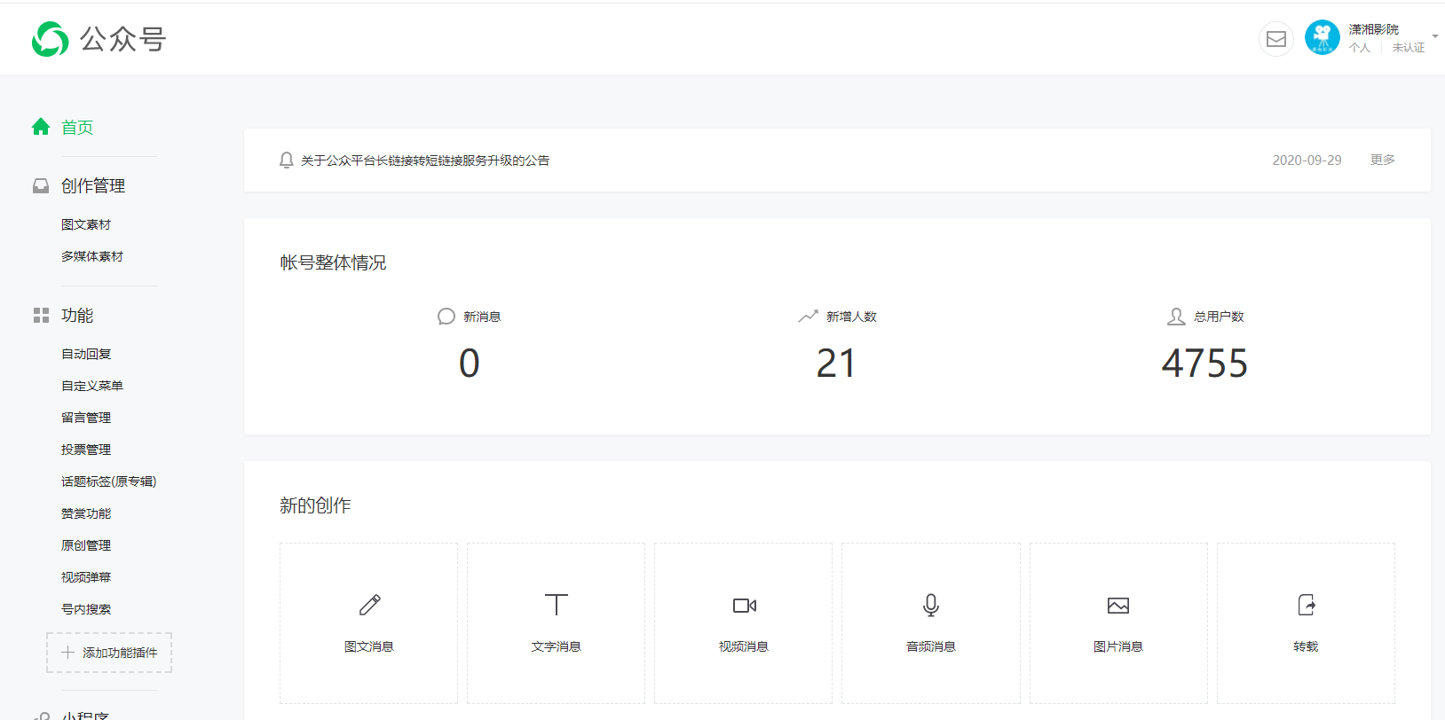Open the 关于公众平台长链接转短链接 announcement
Image resolution: width=1445 pixels, height=720 pixels.
coord(424,160)
